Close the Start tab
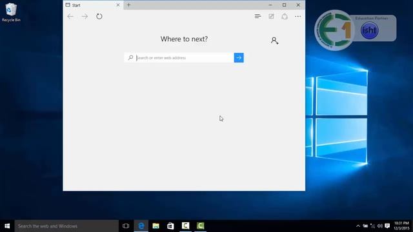This screenshot has height=232, width=413. [x=118, y=5]
